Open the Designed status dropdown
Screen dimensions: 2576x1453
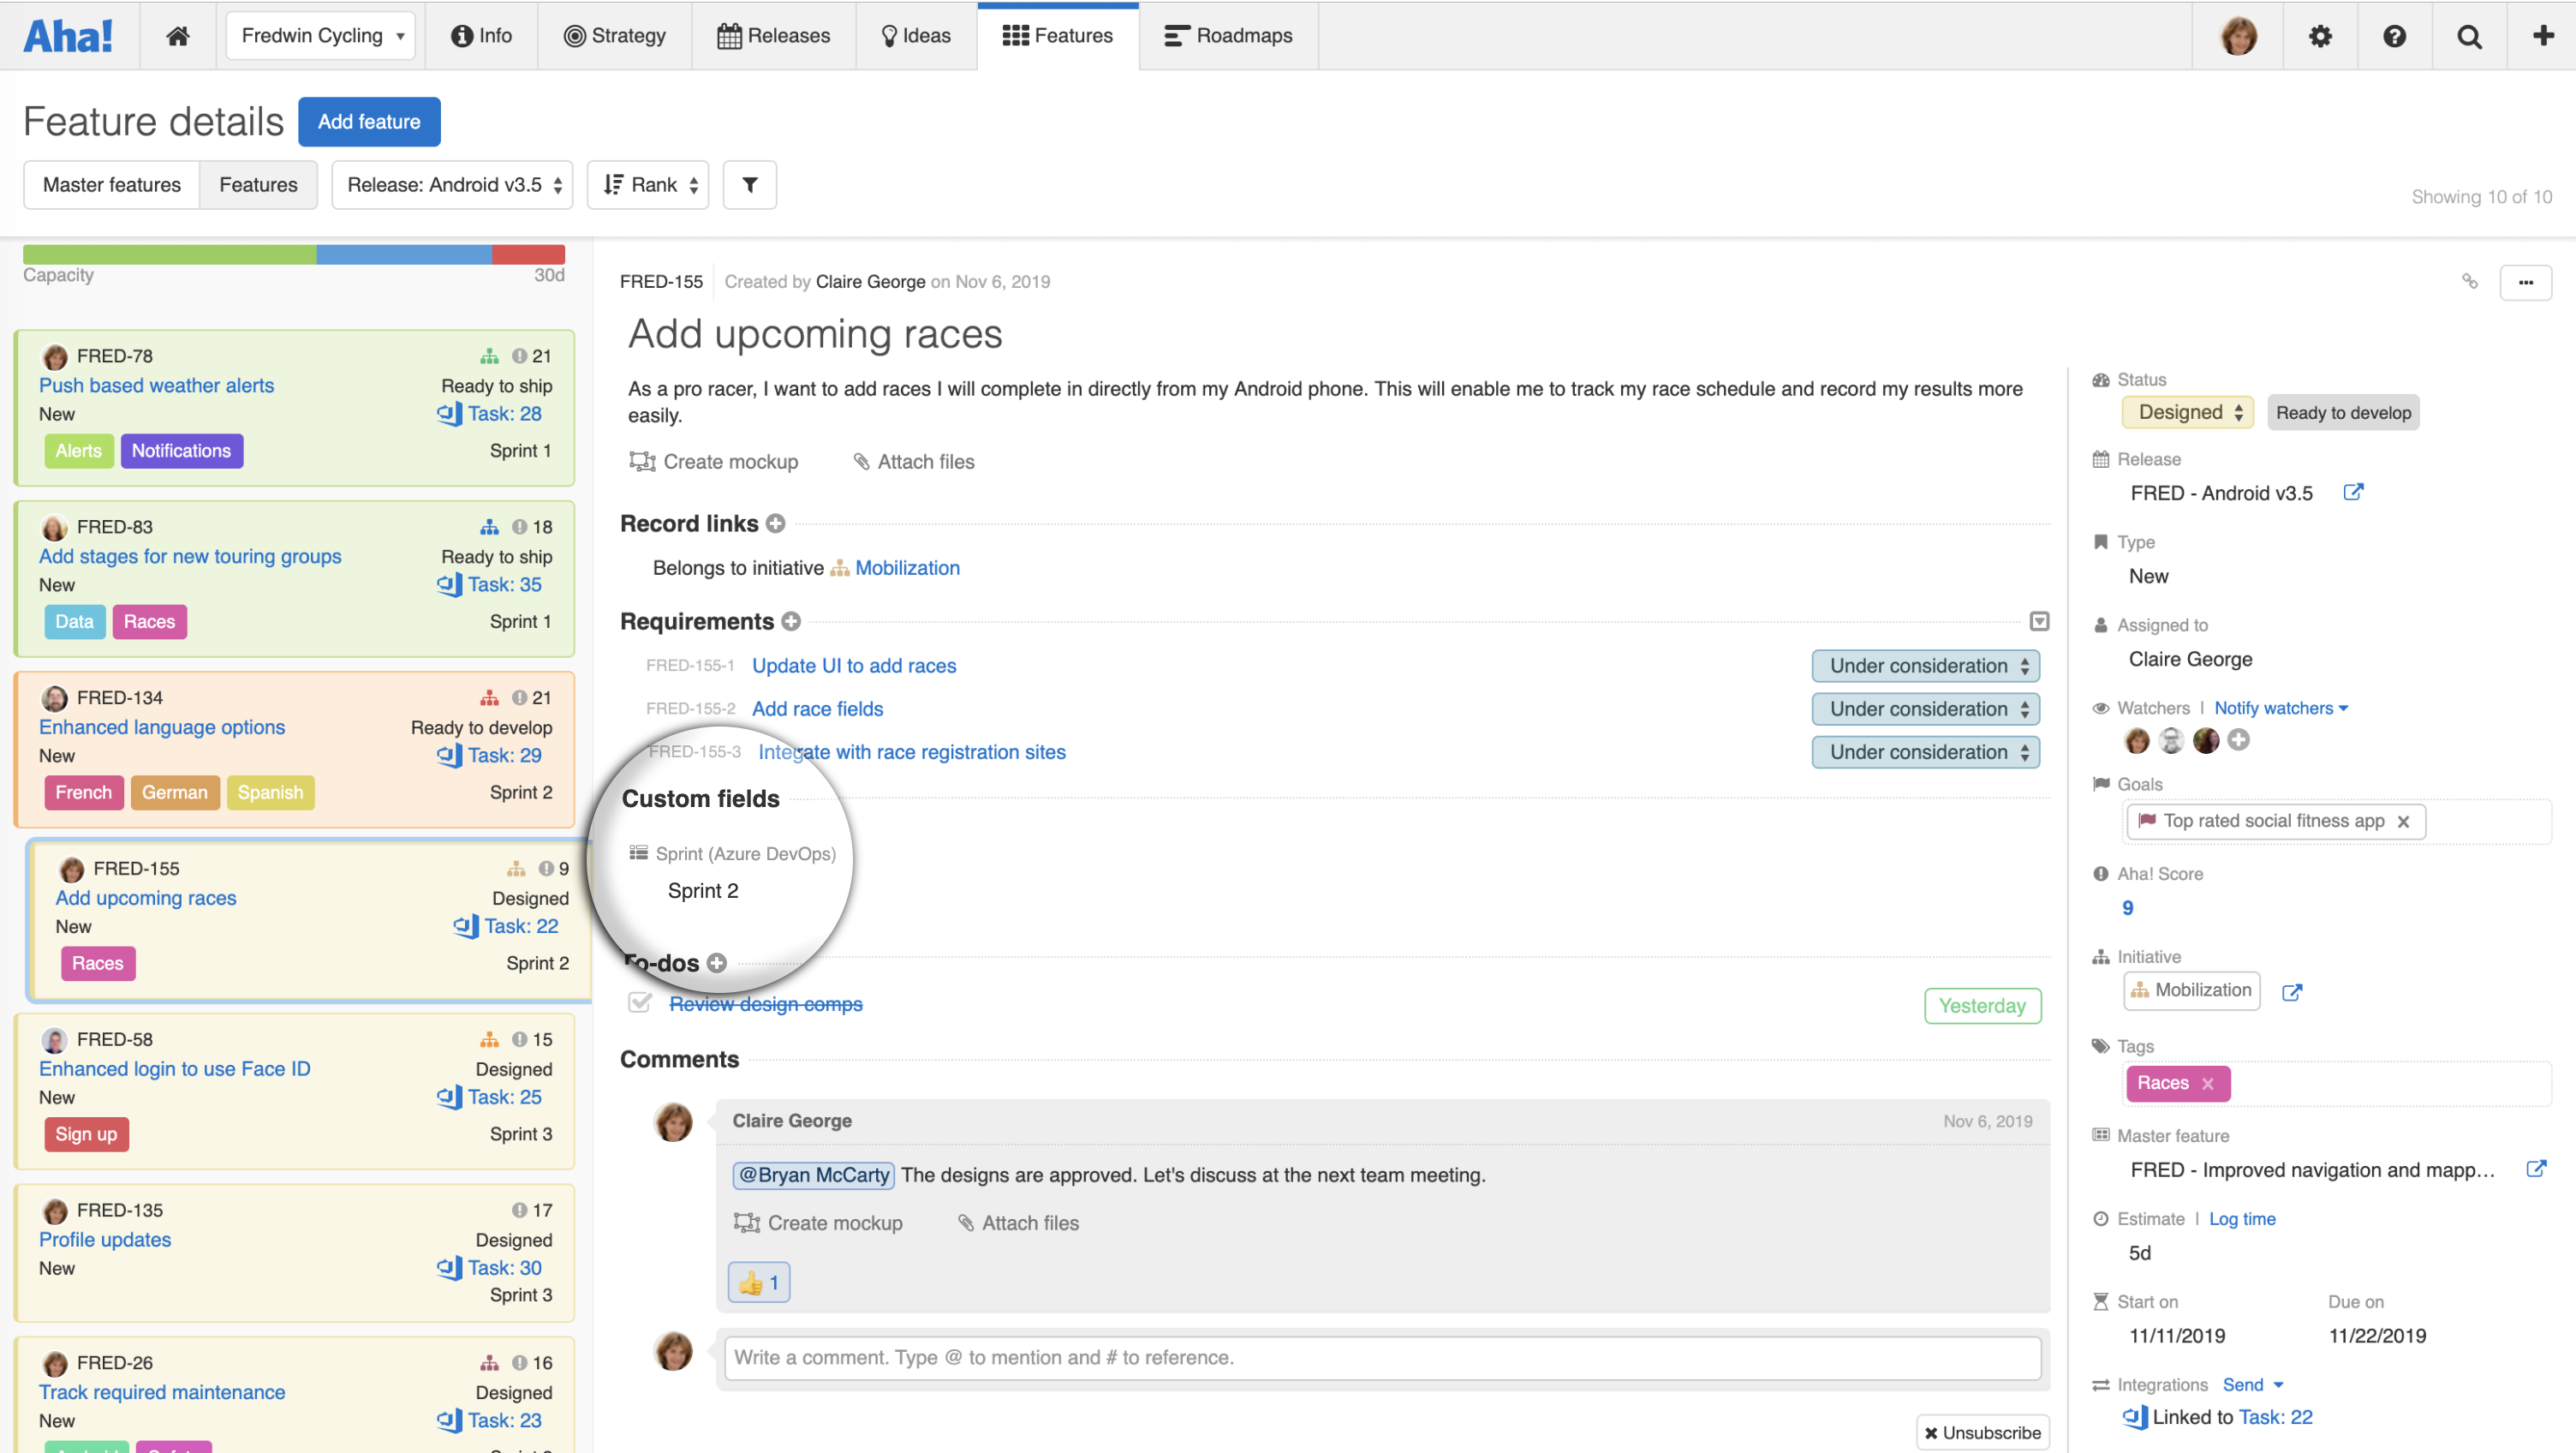[x=2187, y=411]
